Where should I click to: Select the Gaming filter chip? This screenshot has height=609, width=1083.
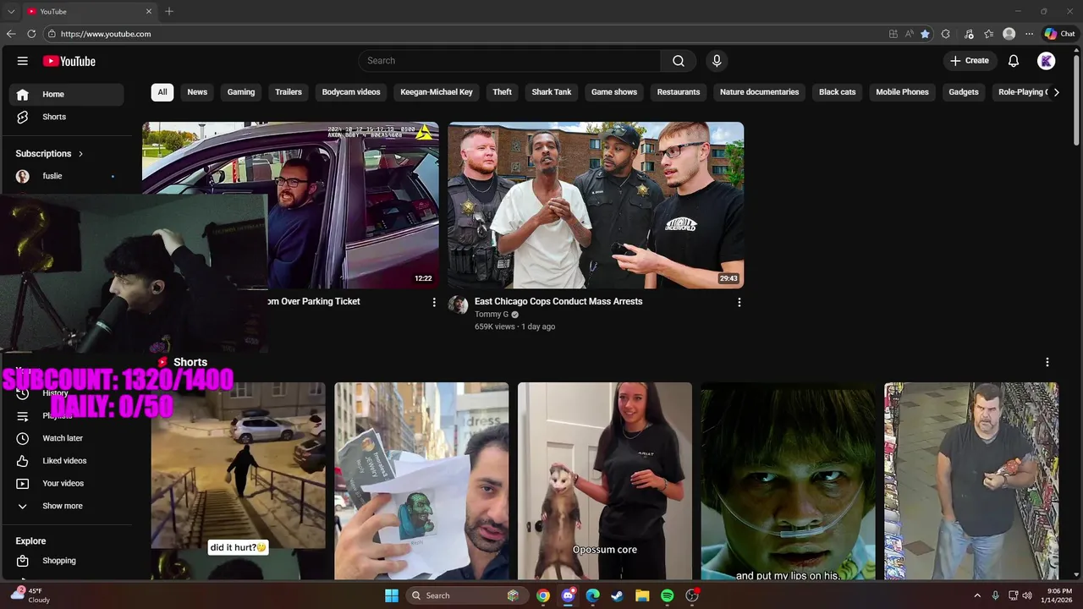(241, 92)
